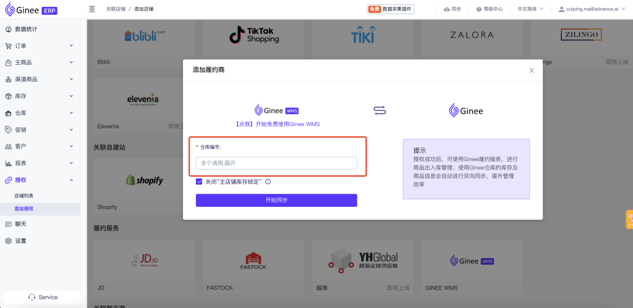Select the Zilingo channel card
The width and height of the screenshot is (633, 308).
click(581, 43)
